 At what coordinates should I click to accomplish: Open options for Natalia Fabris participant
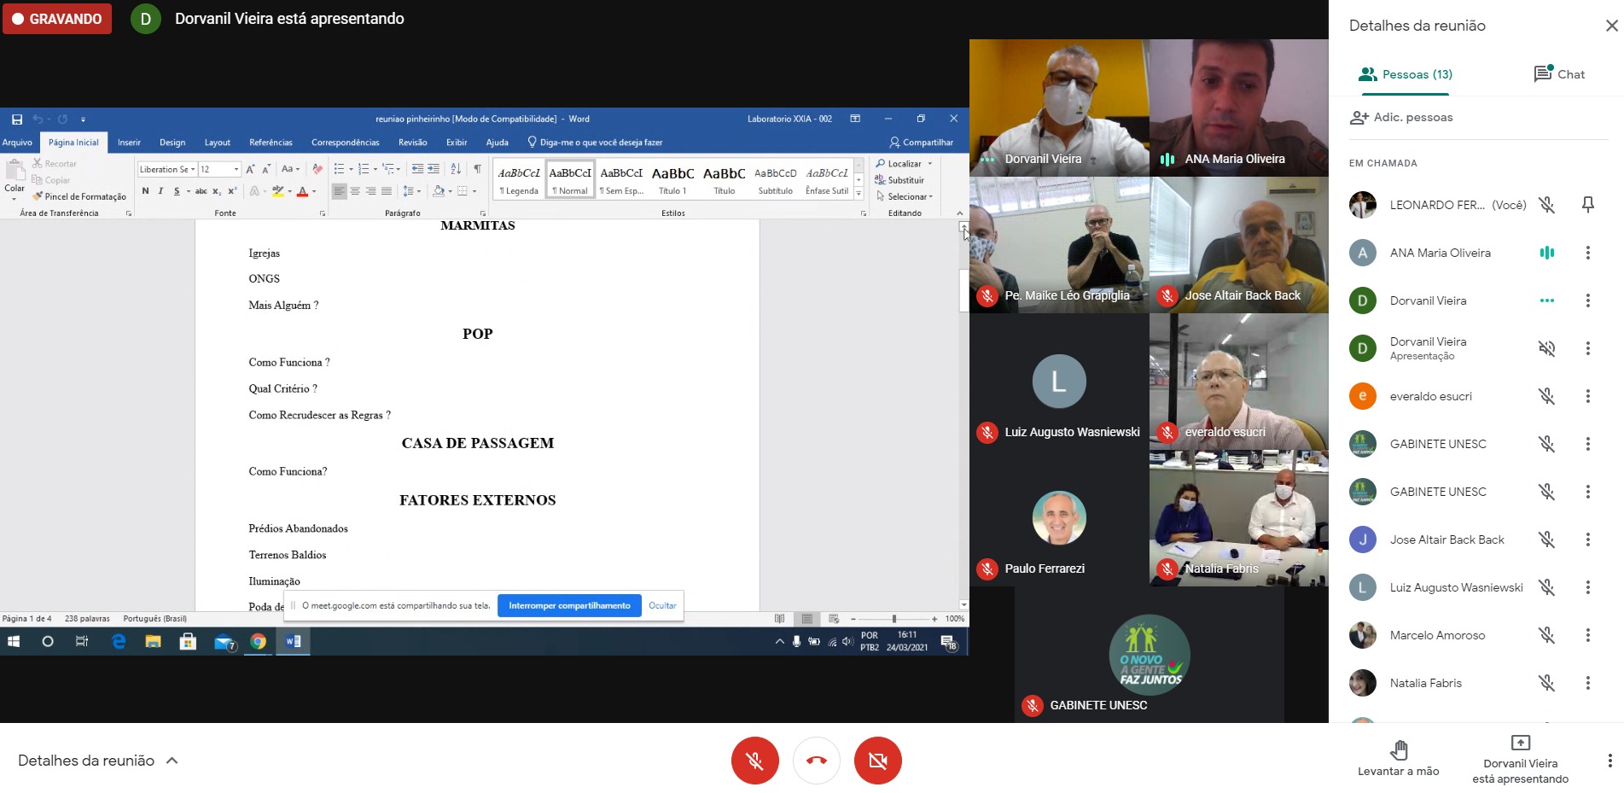(x=1587, y=683)
